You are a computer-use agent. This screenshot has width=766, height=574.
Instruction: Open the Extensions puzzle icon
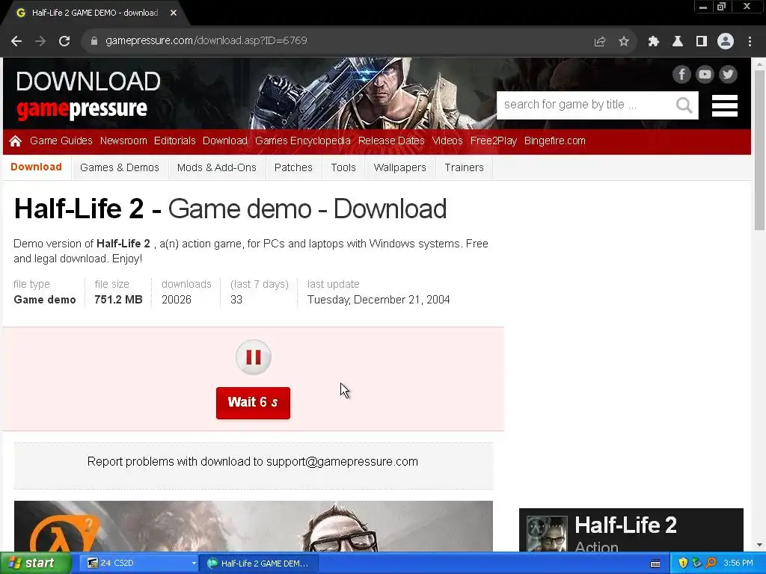tap(654, 42)
